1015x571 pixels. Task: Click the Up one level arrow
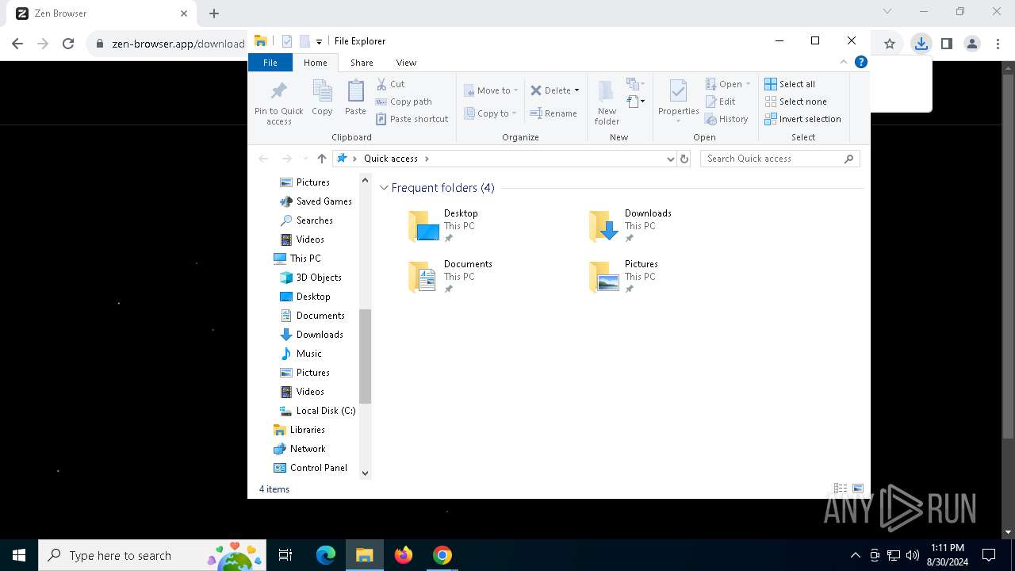(x=321, y=159)
